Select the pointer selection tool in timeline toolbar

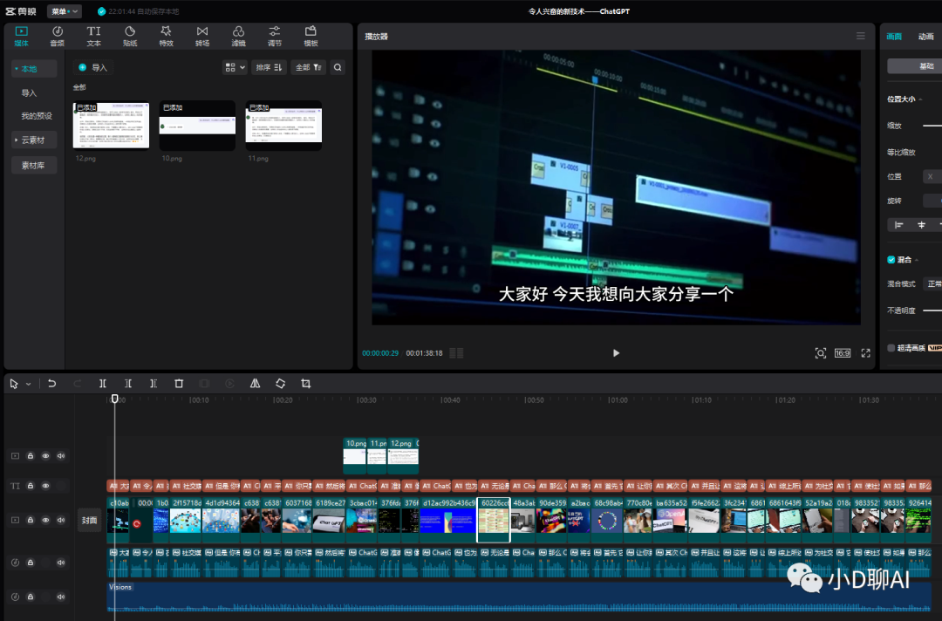pos(14,384)
